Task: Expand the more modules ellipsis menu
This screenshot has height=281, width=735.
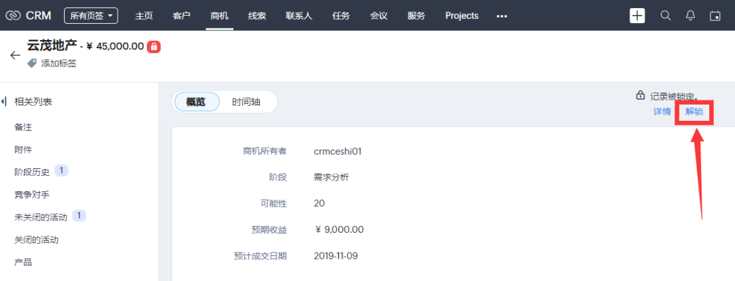Action: (502, 16)
